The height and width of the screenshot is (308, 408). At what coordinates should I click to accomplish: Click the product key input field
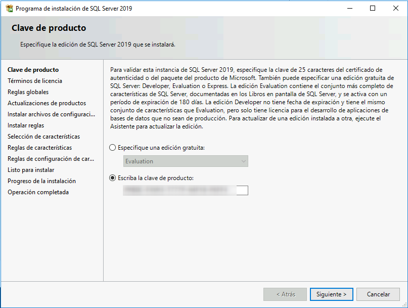[x=186, y=190]
